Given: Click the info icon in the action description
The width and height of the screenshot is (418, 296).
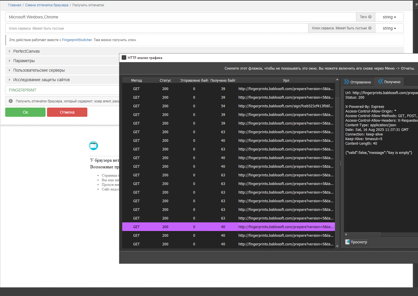Looking at the screenshot, I should click(x=11, y=101).
